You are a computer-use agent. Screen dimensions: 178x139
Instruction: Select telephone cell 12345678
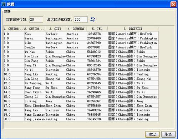point(97,34)
